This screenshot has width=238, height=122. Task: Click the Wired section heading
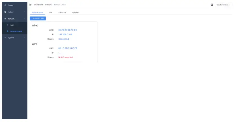[x=35, y=25]
